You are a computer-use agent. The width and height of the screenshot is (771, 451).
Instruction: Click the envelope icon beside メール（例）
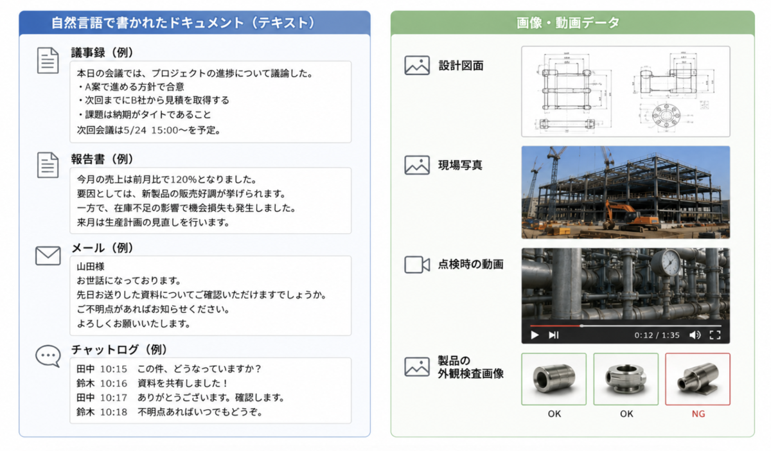click(x=48, y=256)
